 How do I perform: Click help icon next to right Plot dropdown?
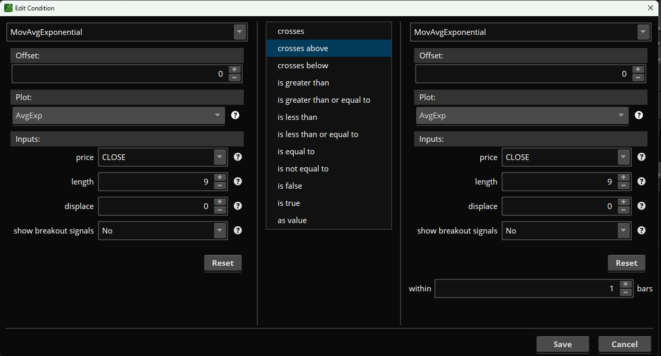click(639, 115)
